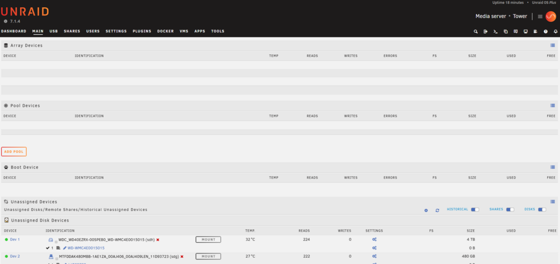Screen dimensions: 560x264
Task: Mount the WDC_WD40EZRX disk
Action: (208, 239)
